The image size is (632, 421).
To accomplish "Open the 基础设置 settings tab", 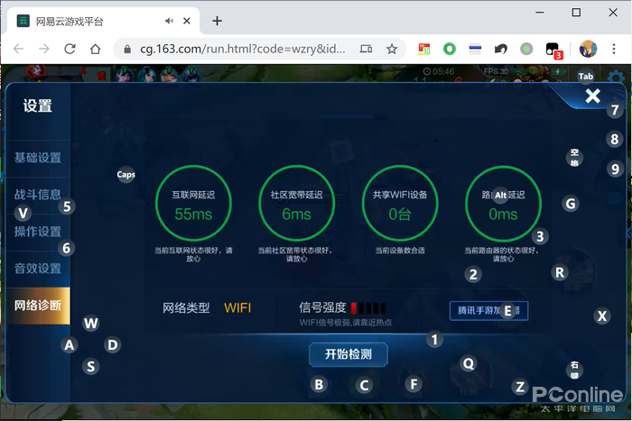I will [38, 158].
